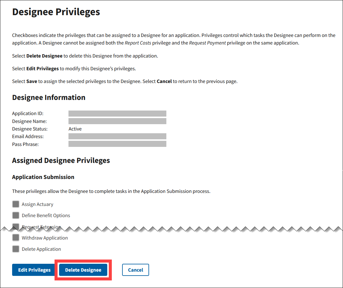This screenshot has width=343, height=288.
Task: Click the bold Save word in instructions
Action: tap(32, 81)
